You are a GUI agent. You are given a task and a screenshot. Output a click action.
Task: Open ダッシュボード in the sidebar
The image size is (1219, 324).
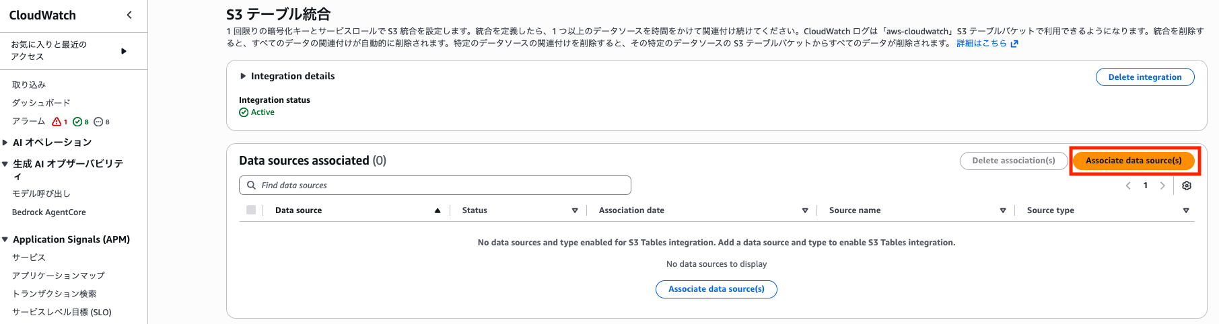point(41,103)
